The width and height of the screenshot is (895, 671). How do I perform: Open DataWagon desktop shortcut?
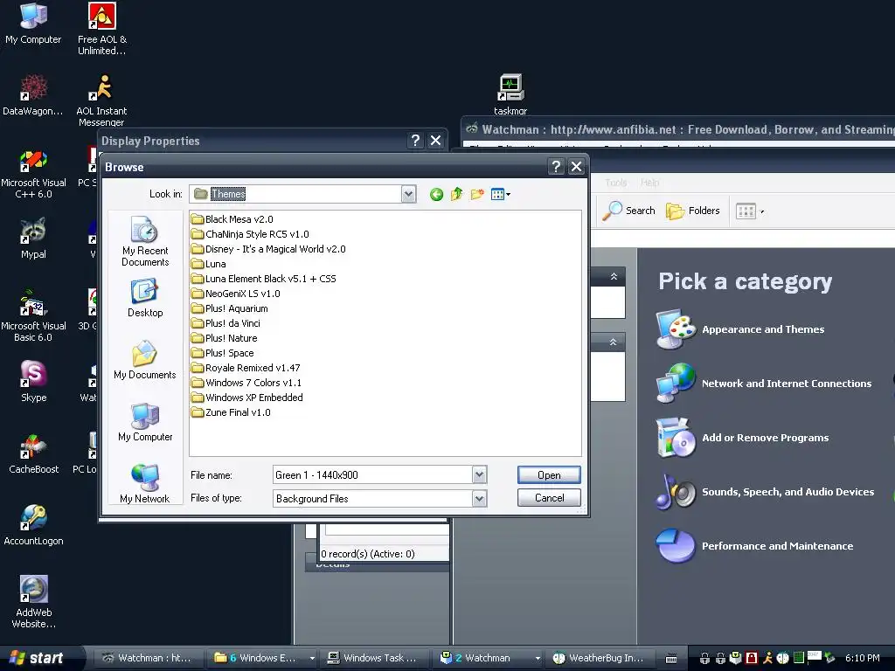click(33, 94)
